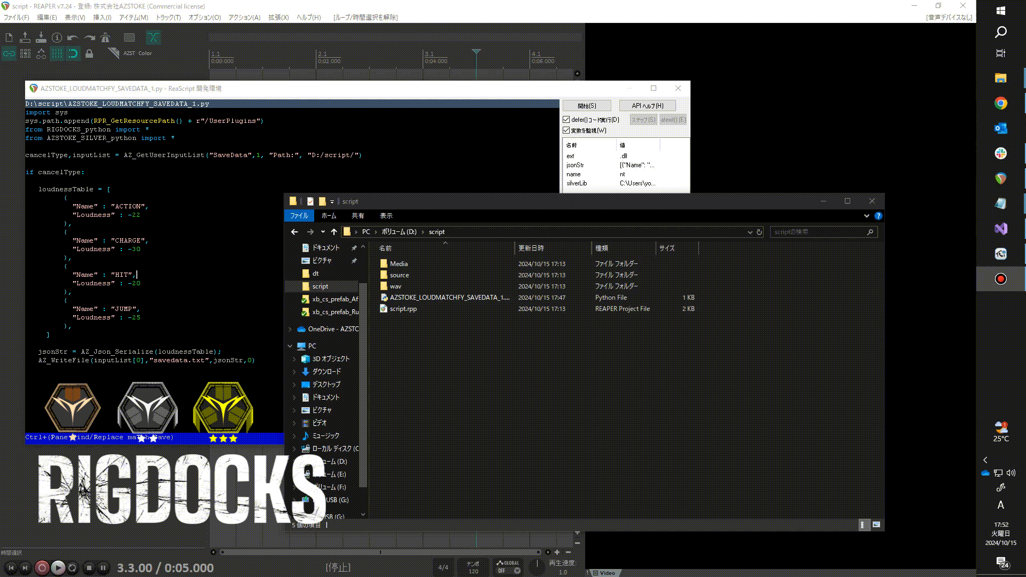Open address bar history dropdown in Explorer

(x=750, y=232)
